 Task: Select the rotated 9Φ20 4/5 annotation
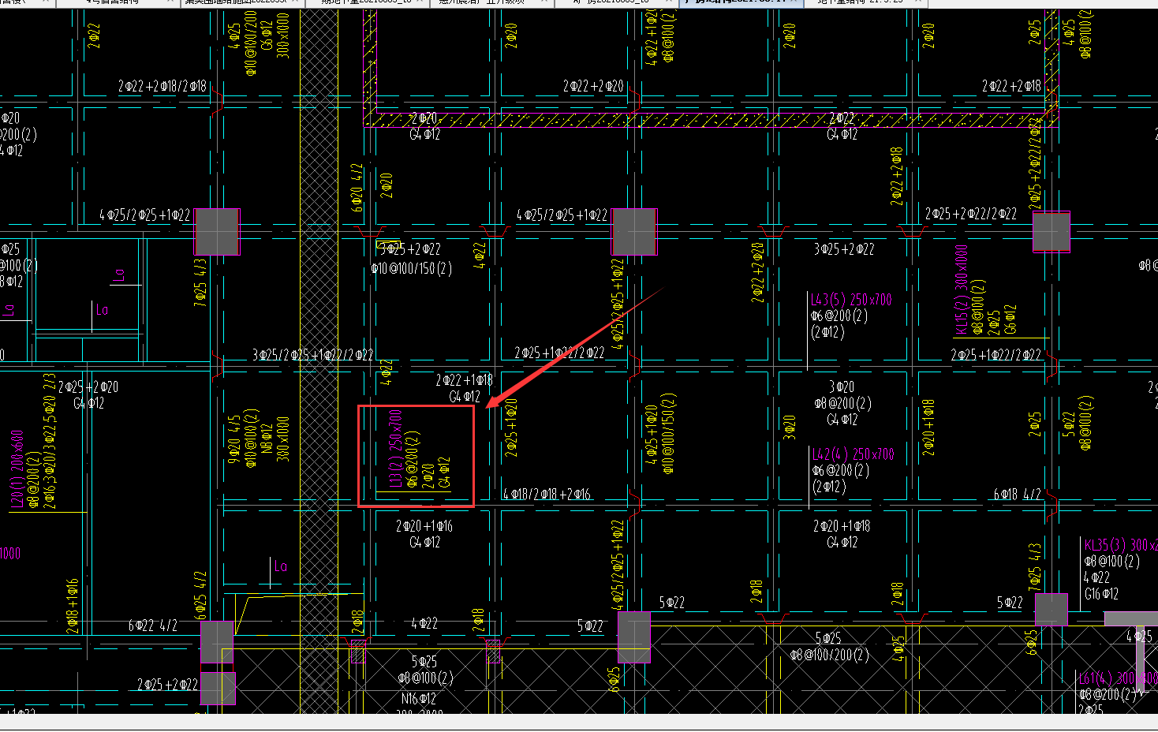tap(234, 439)
